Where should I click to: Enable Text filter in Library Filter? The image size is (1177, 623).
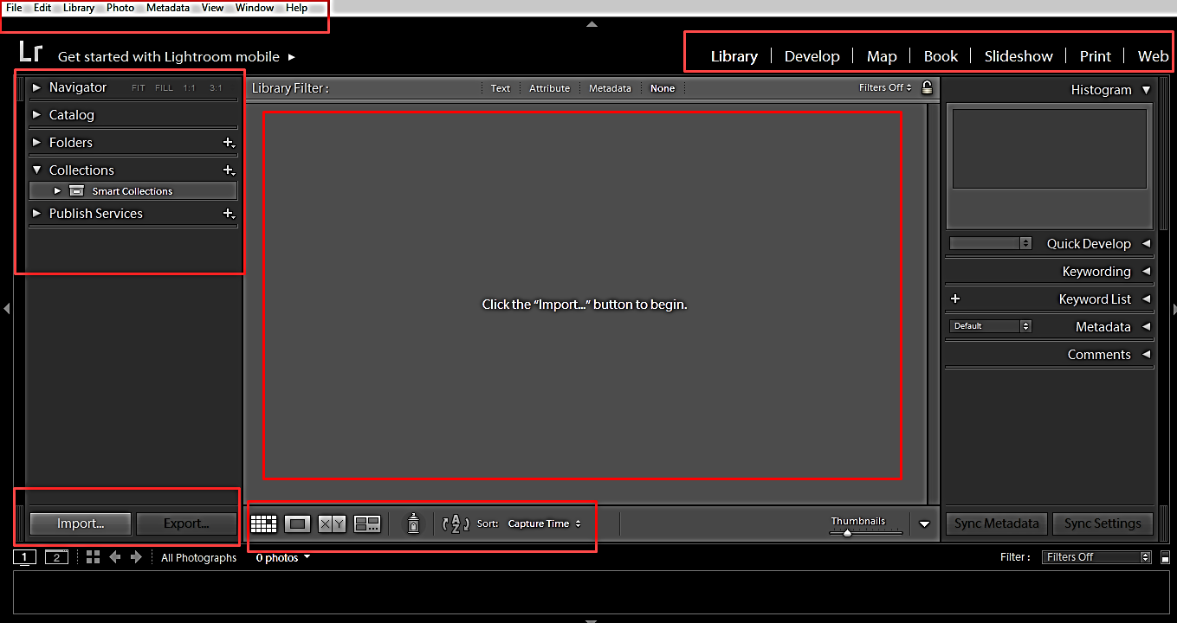tap(501, 88)
